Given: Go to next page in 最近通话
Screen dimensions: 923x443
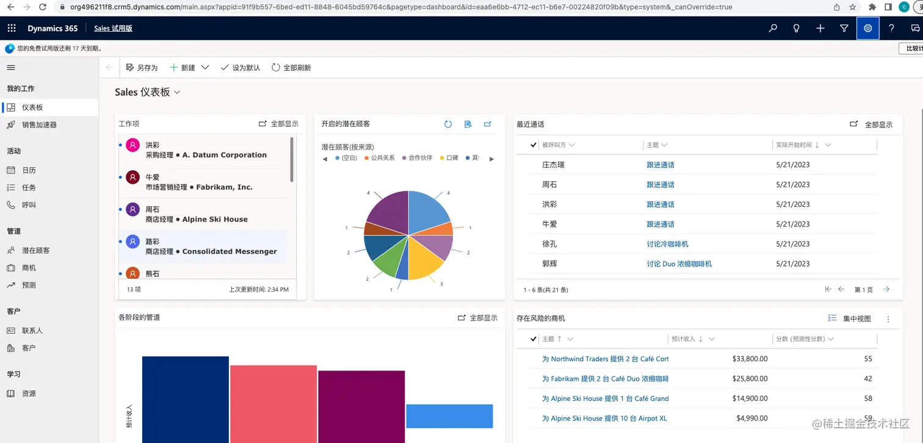Looking at the screenshot, I should (886, 289).
